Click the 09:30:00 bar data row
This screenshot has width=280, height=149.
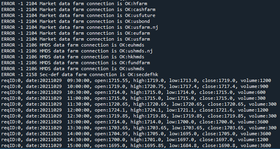tap(136, 80)
